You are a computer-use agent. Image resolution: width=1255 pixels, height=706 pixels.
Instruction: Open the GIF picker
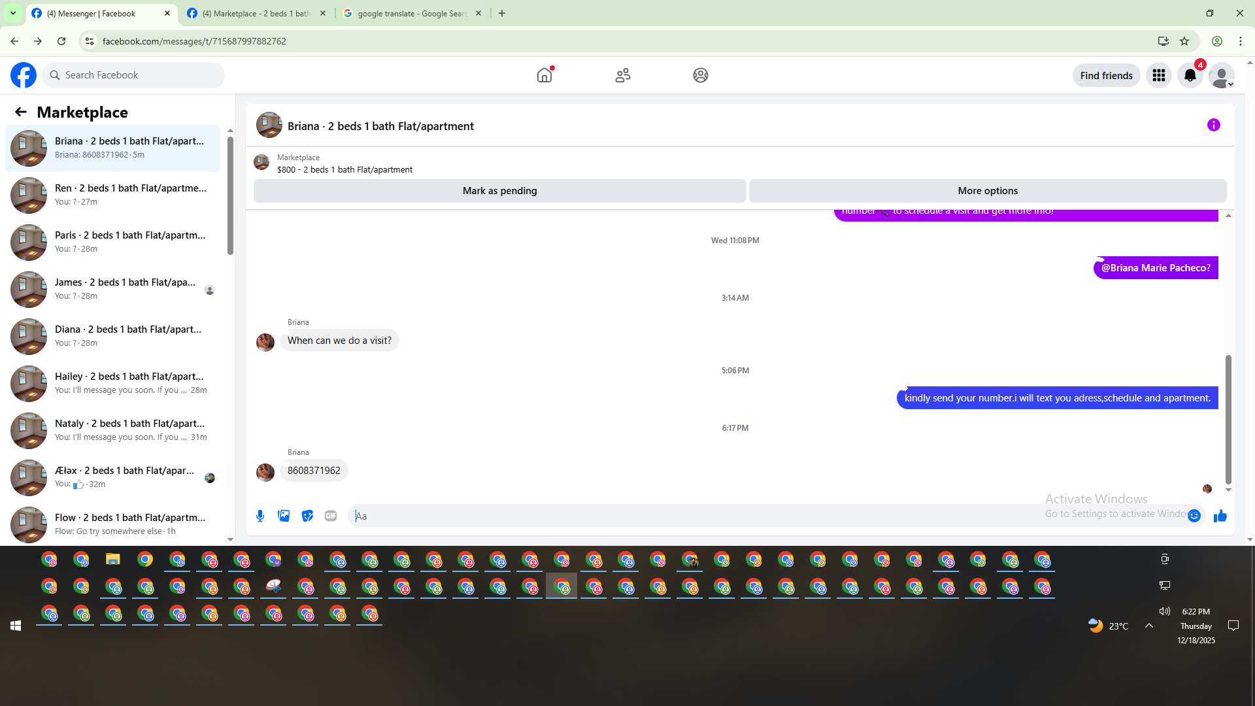(x=331, y=516)
